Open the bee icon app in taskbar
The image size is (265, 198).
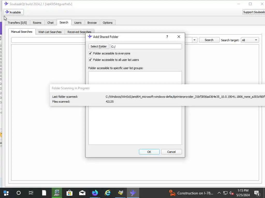tap(121, 193)
